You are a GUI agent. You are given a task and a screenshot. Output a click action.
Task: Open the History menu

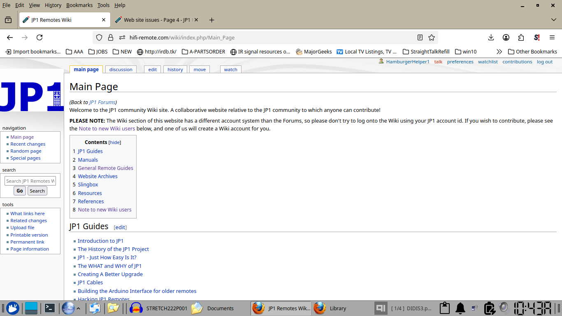(x=53, y=5)
